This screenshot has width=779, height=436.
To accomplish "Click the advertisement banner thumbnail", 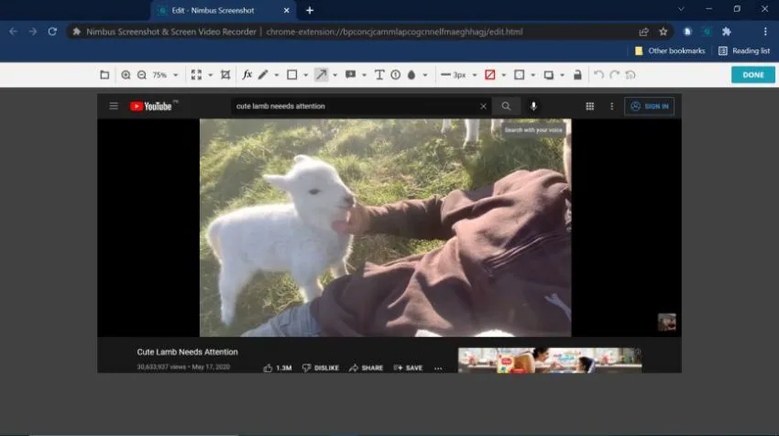I will (550, 360).
